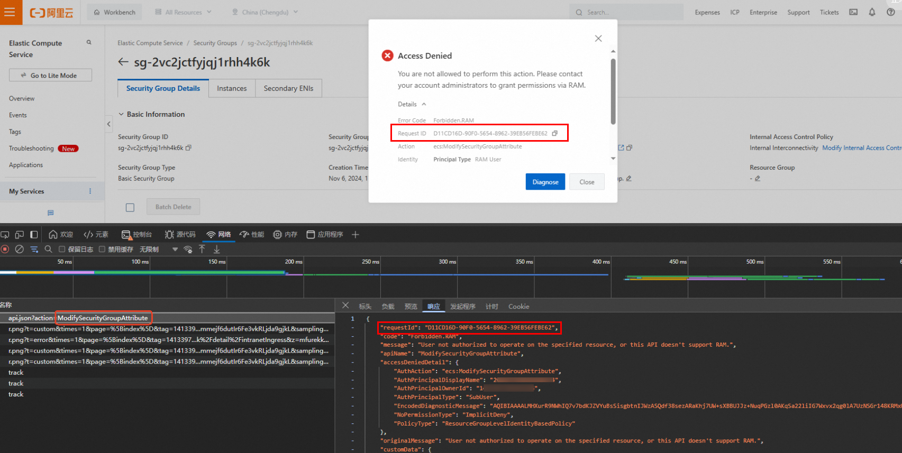Edit the Resource Group pencil icon
Viewport: 902px width, 453px height.
758,179
